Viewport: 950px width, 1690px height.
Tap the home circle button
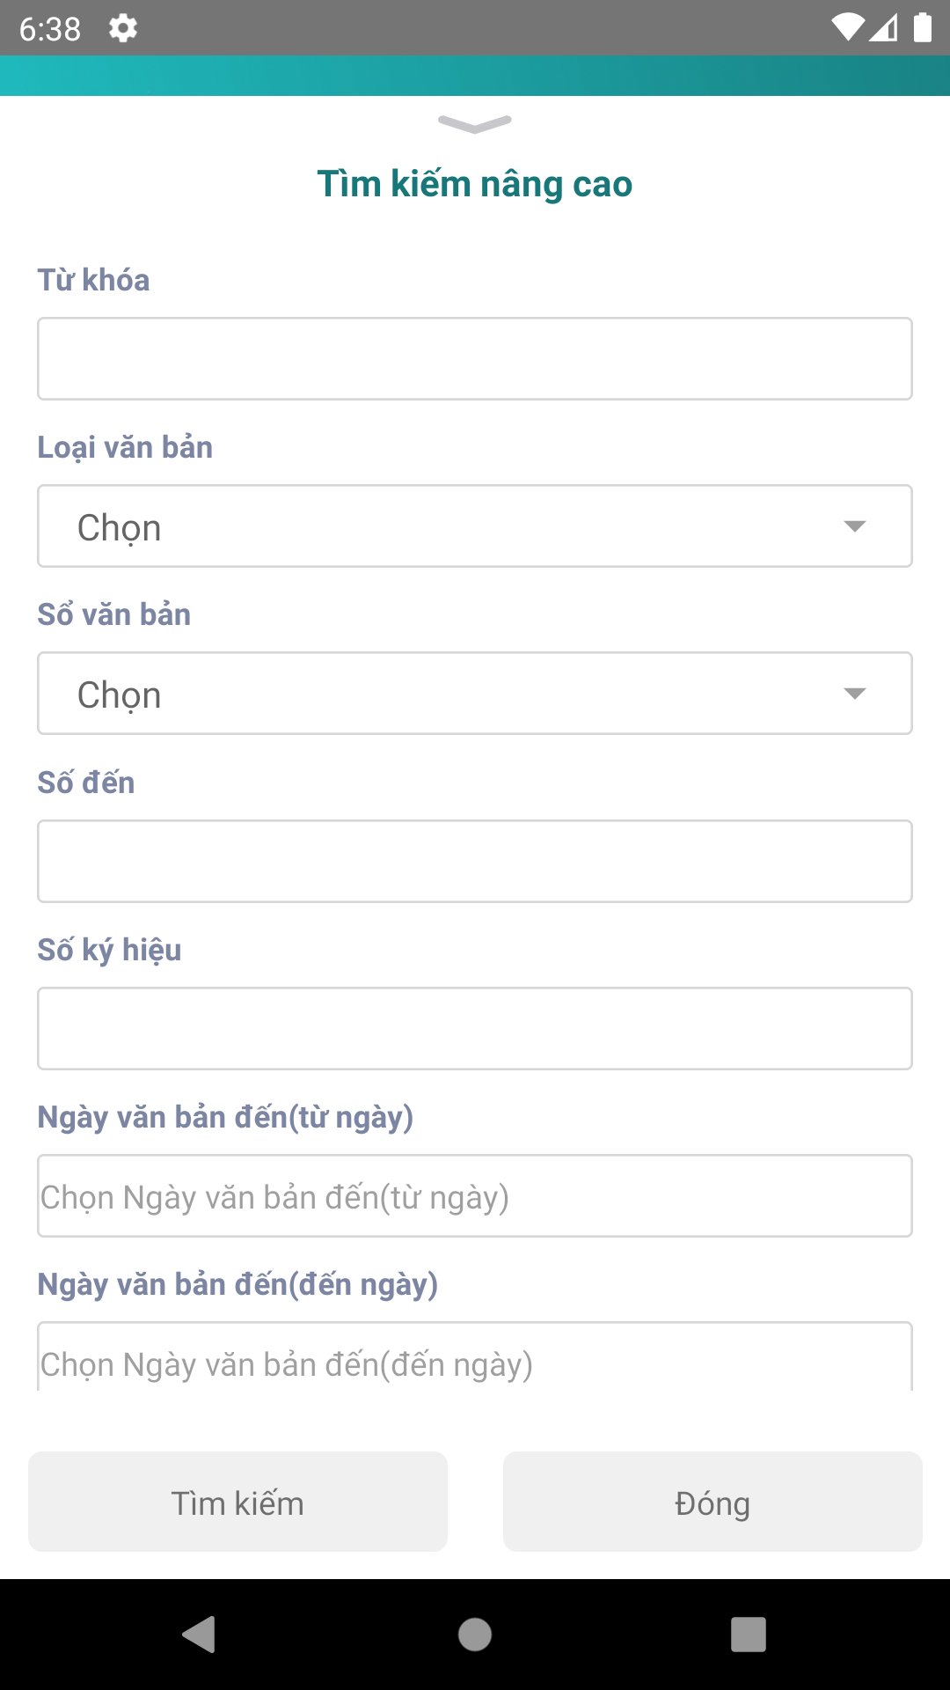(x=475, y=1636)
